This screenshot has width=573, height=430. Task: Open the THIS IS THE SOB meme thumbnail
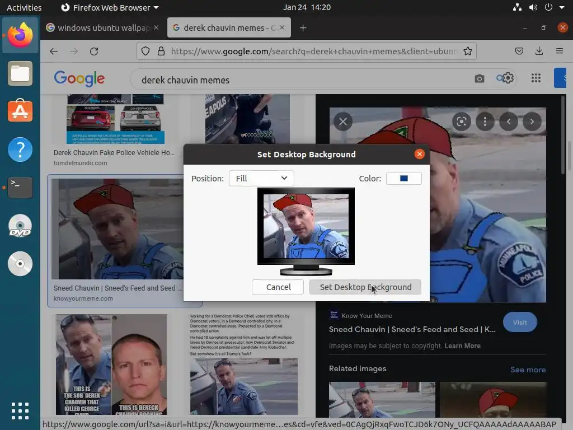(111, 364)
